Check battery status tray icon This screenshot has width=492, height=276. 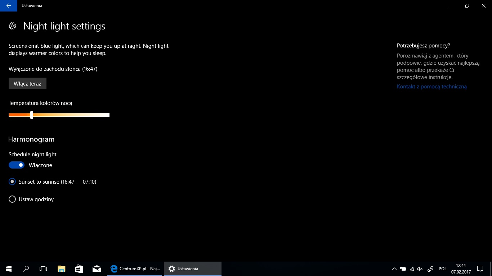tap(403, 269)
